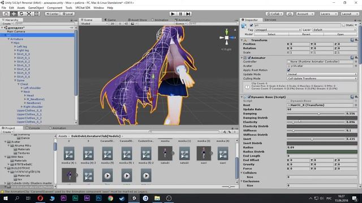Pick Controller via object picker circle

pyautogui.click(x=356, y=61)
